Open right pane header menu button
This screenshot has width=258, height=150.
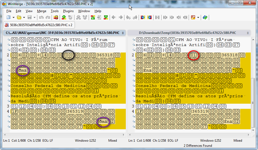pyautogui.click(x=248, y=33)
